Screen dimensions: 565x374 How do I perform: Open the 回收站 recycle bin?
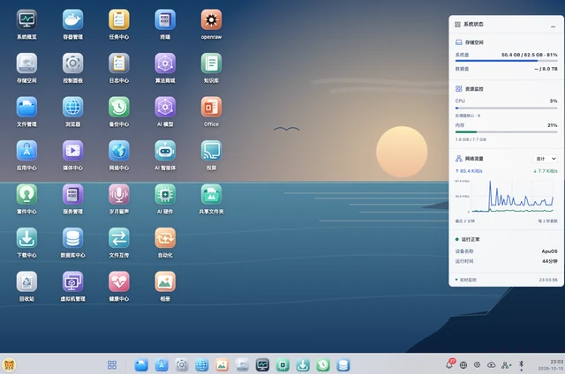(26, 281)
